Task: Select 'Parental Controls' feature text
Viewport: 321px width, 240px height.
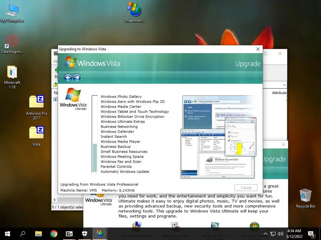Action: [116, 167]
